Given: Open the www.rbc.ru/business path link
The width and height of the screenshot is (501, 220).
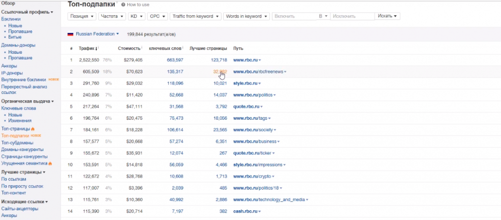Looking at the screenshot, I should coord(254,141).
